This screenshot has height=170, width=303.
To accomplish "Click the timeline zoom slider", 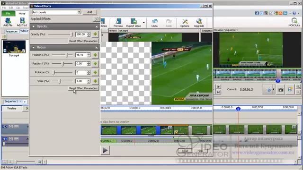I will pyautogui.click(x=26, y=162).
